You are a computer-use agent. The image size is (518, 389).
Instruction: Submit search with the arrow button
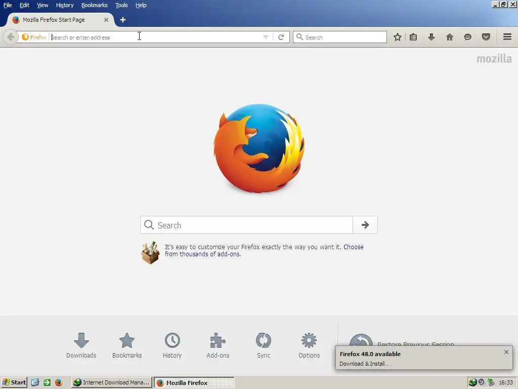point(365,225)
